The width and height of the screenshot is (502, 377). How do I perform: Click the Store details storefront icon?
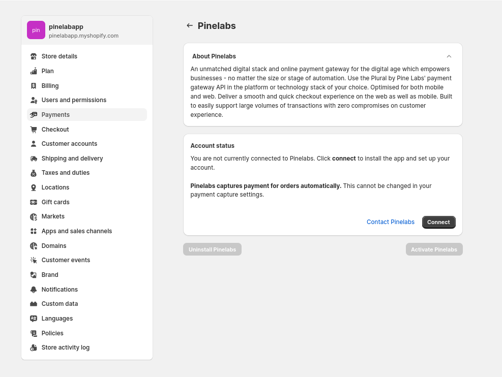pos(34,56)
